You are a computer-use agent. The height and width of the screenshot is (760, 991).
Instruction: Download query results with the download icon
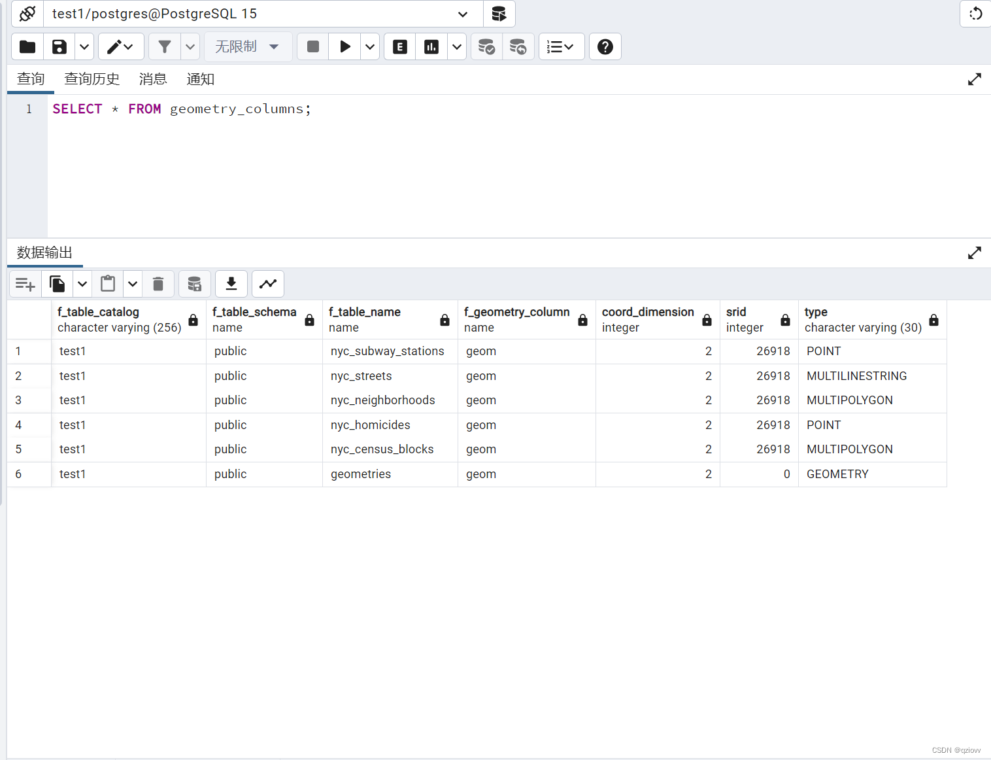[231, 283]
